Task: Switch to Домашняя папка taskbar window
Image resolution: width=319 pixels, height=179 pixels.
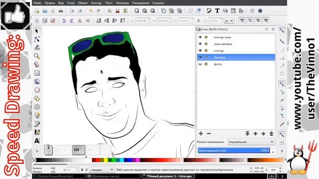Action: 114,176
